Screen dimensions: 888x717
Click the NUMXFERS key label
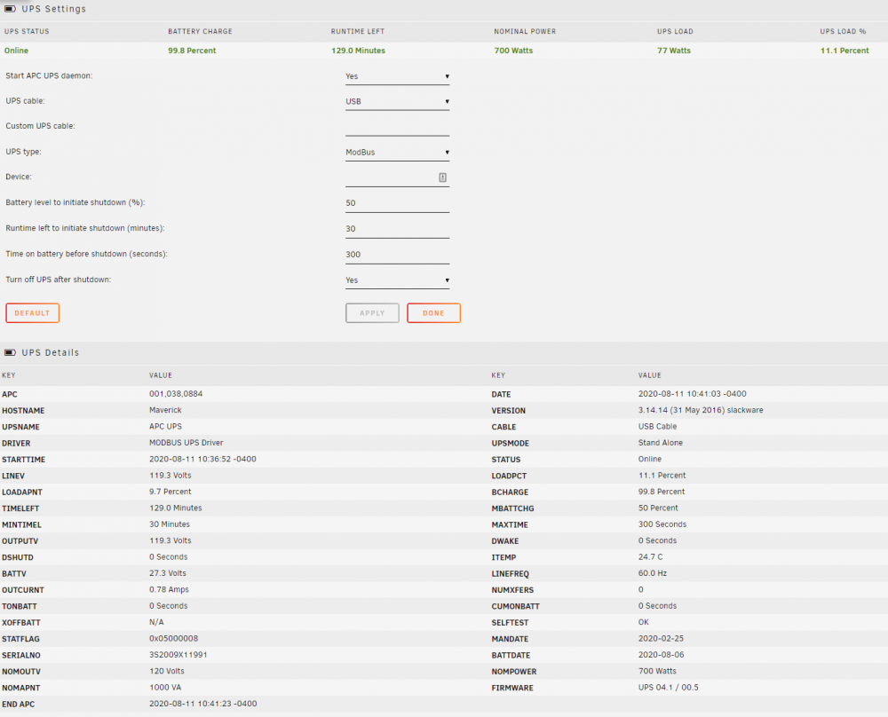512,590
